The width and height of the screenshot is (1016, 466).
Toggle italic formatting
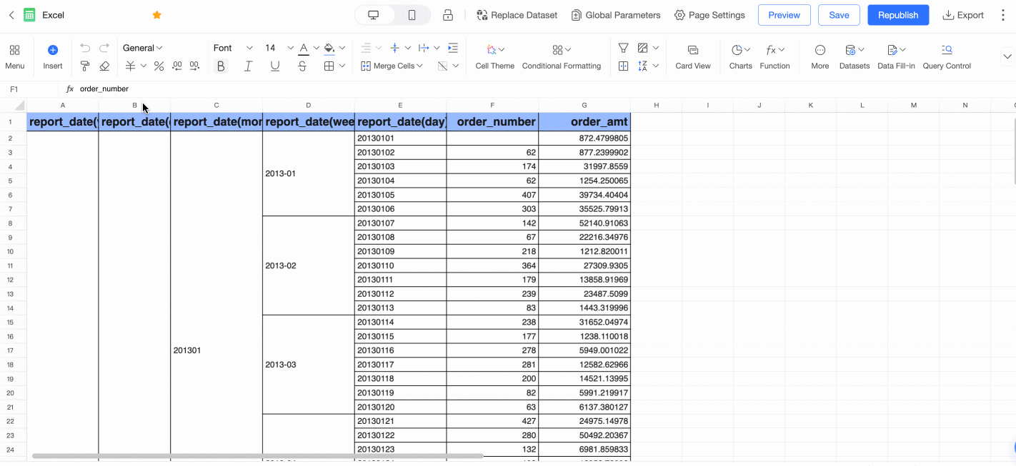pyautogui.click(x=248, y=66)
